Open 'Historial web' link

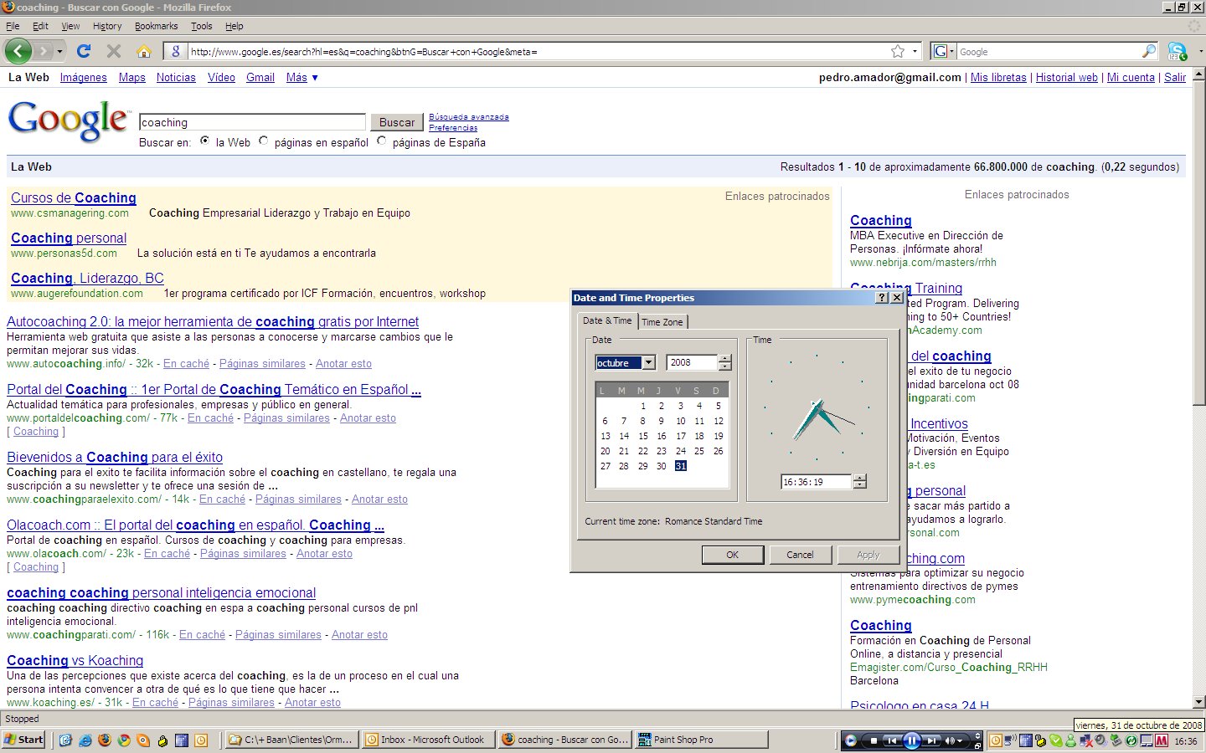point(1066,77)
